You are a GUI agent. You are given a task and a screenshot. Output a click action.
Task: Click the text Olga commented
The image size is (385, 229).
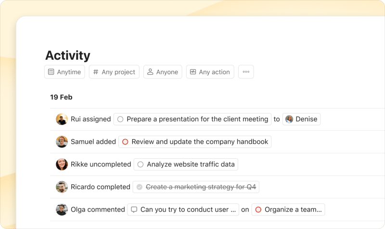(x=98, y=209)
